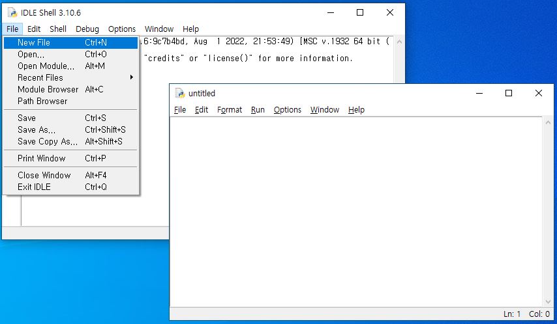Open Help menu in the untitled window
This screenshot has width=557, height=324.
point(356,110)
